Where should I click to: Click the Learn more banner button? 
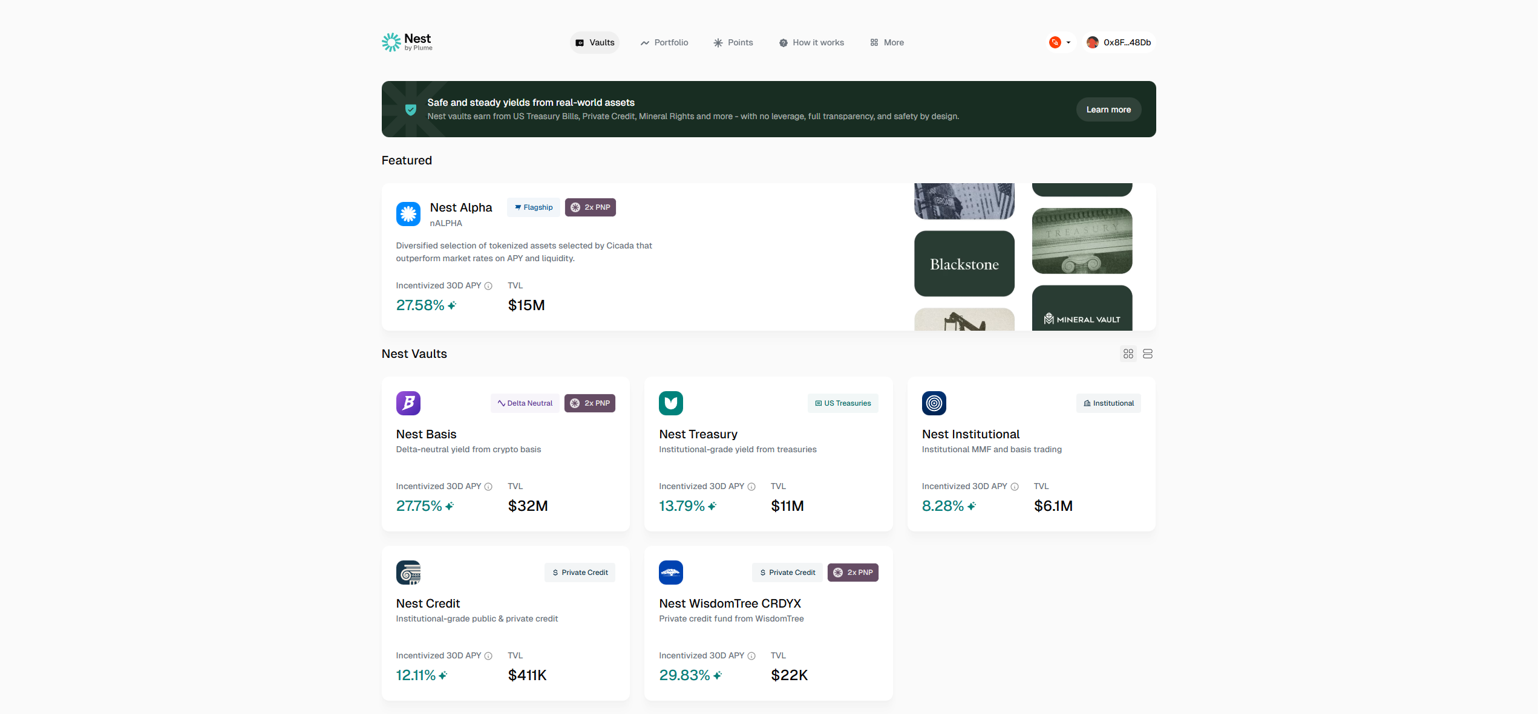(x=1108, y=109)
